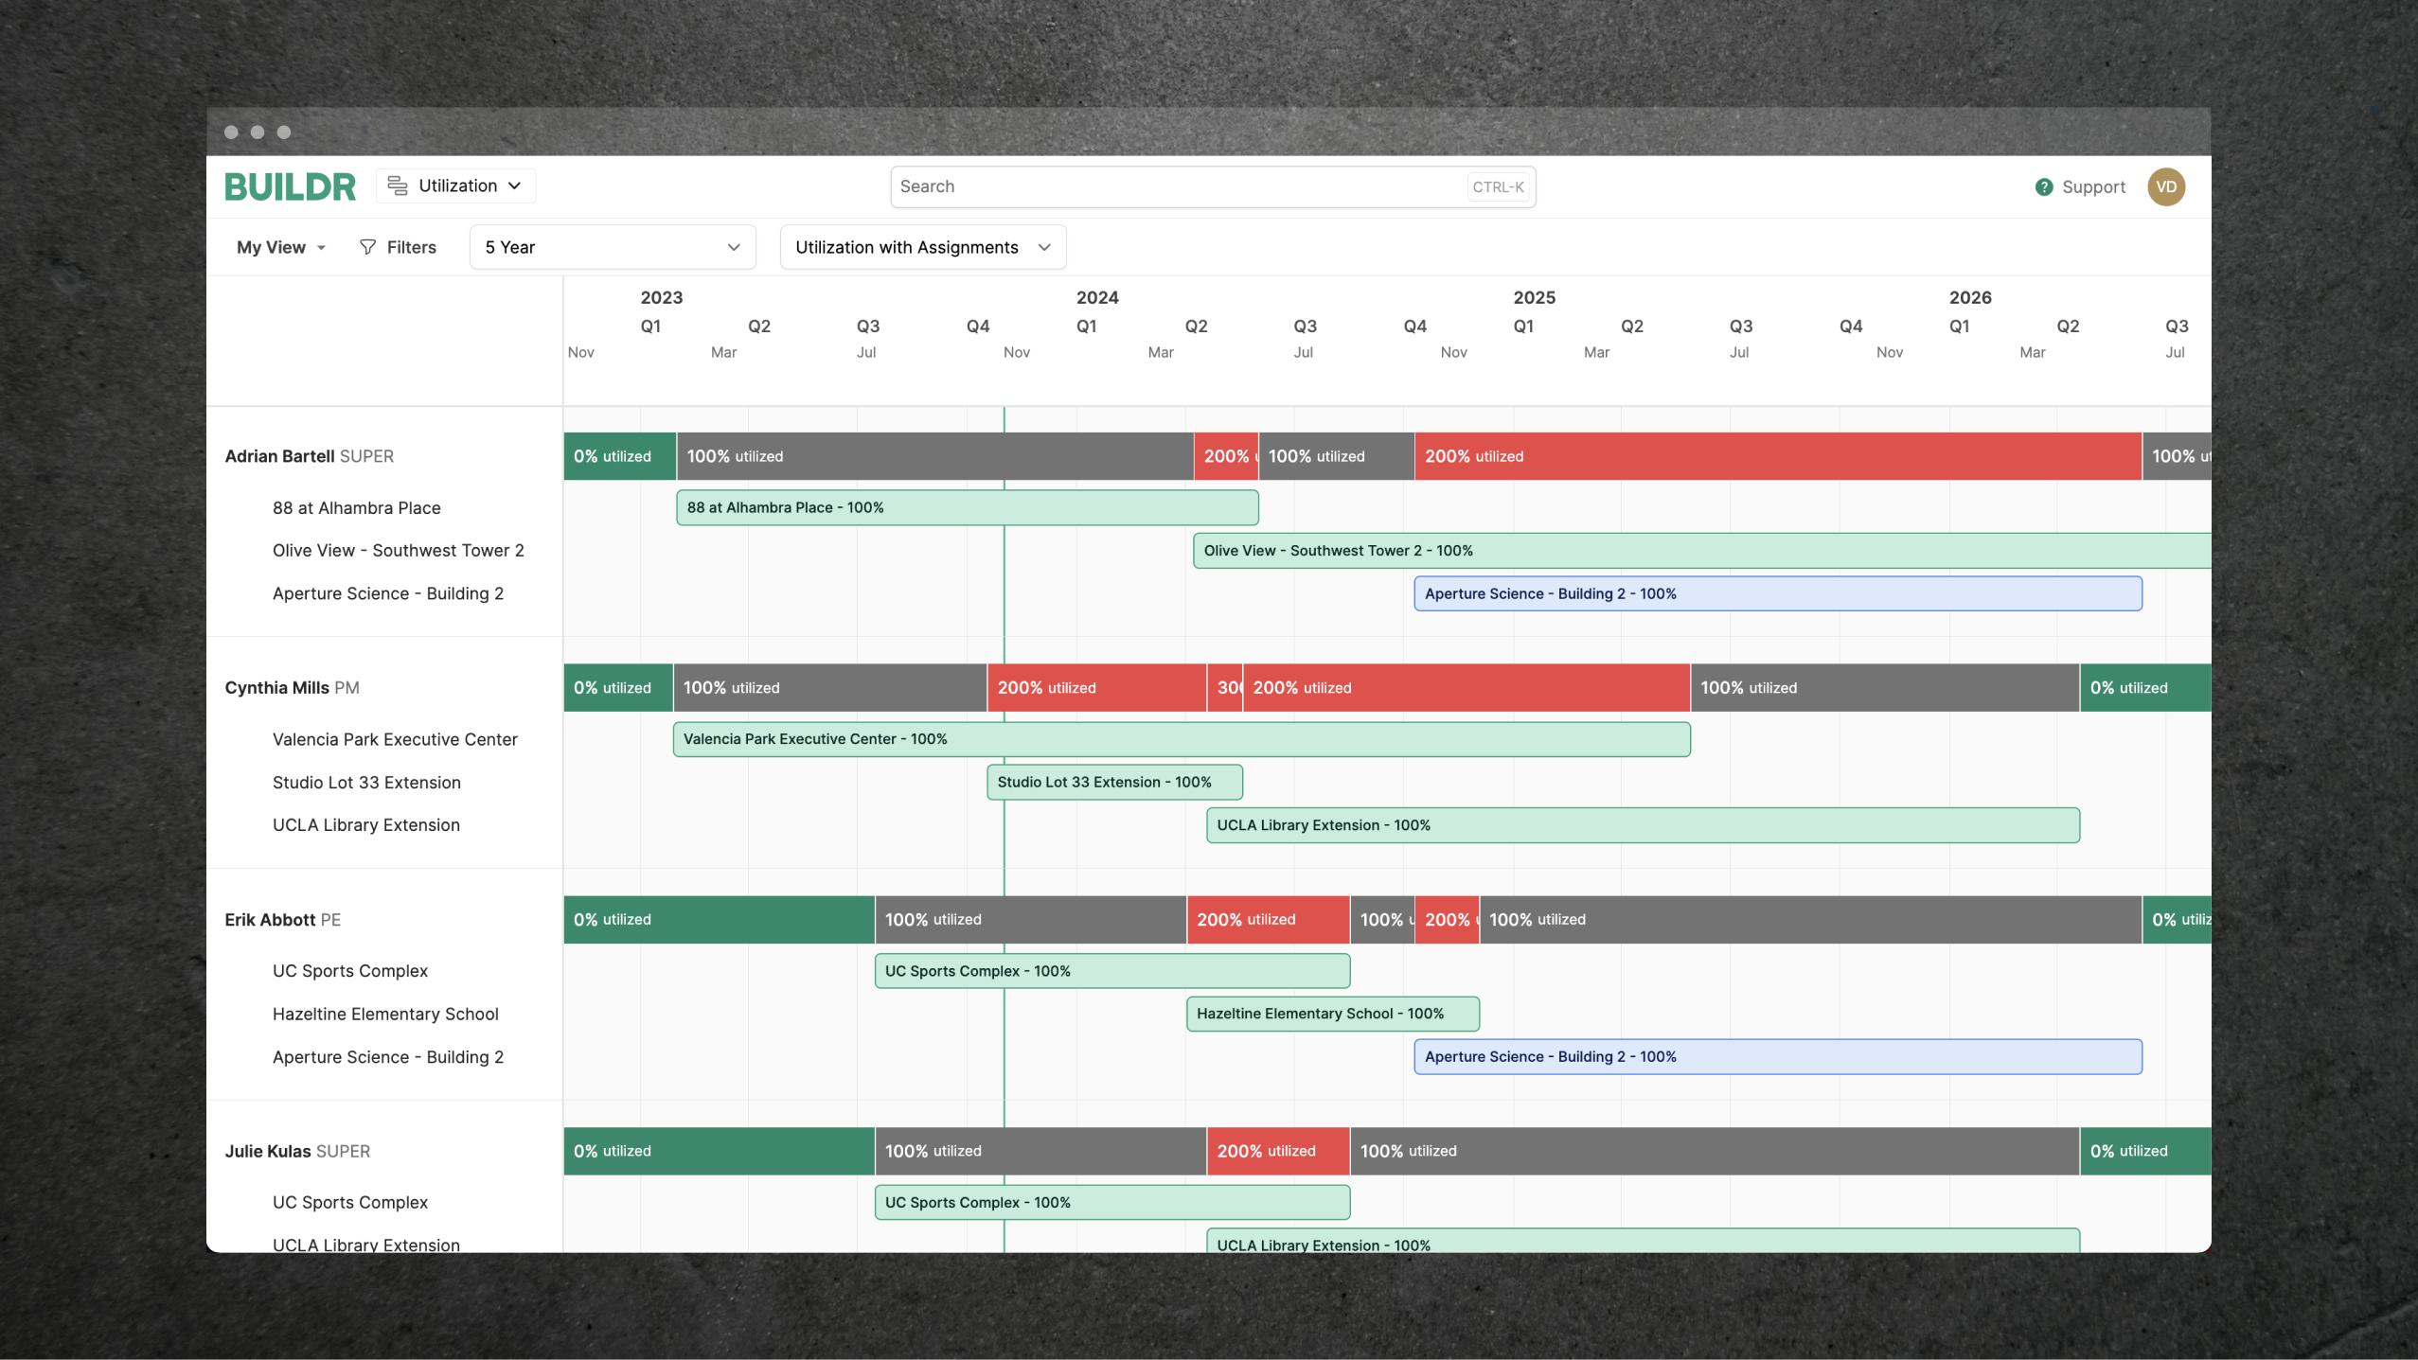2418x1360 pixels.
Task: Click the Filters button
Action: tap(399, 246)
